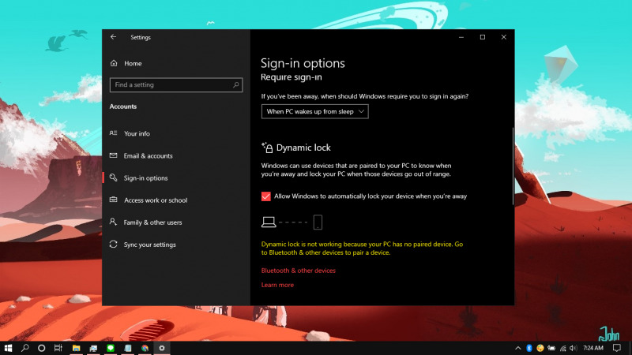Close the Settings window

(x=504, y=37)
